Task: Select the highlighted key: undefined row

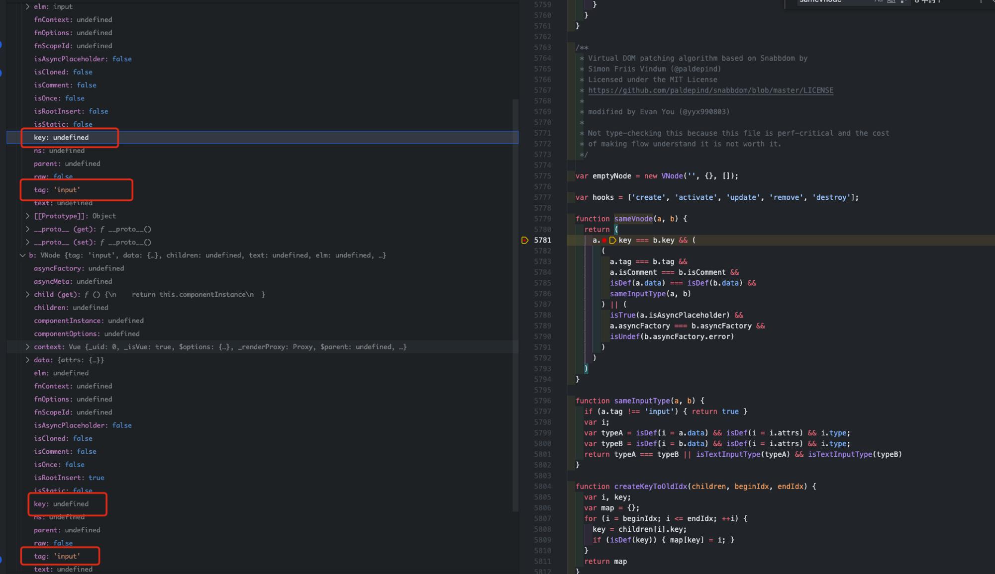Action: (x=262, y=138)
